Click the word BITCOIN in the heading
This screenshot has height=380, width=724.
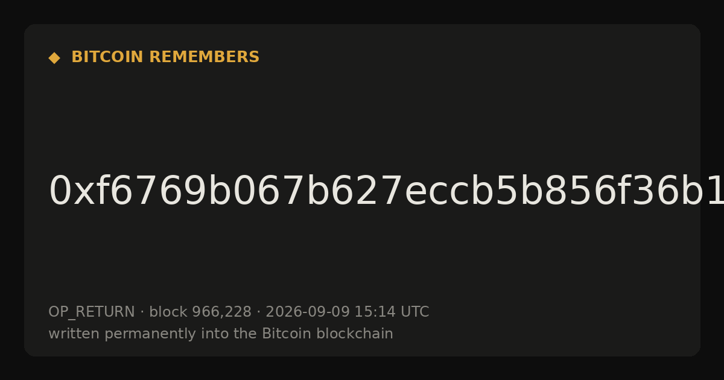(x=108, y=57)
